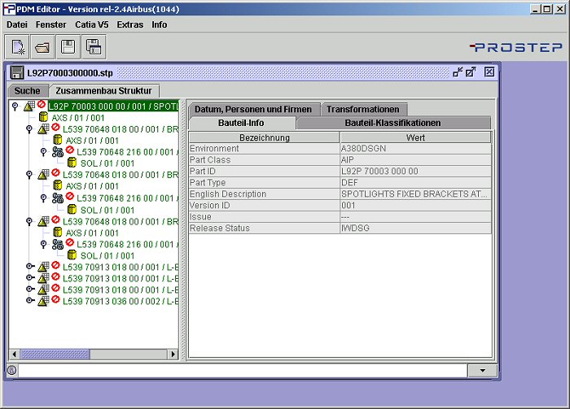Image resolution: width=570 pixels, height=409 pixels.
Task: Click the Wert column header
Action: tap(415, 137)
